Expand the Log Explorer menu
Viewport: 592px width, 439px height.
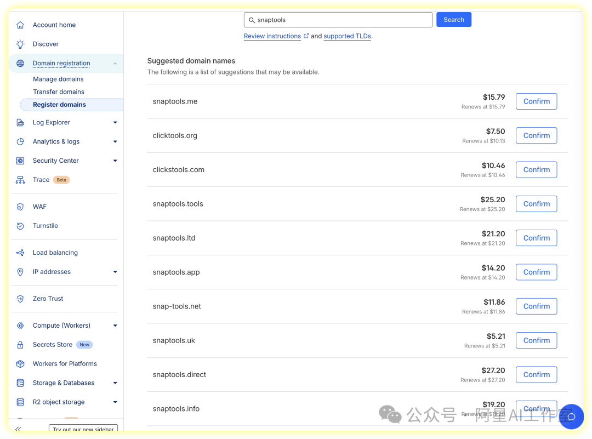(x=115, y=123)
